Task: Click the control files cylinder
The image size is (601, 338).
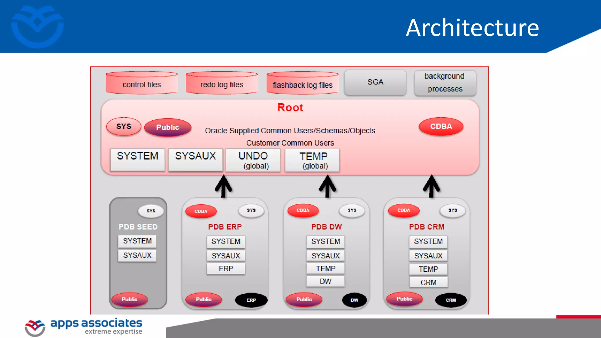Action: coord(142,83)
